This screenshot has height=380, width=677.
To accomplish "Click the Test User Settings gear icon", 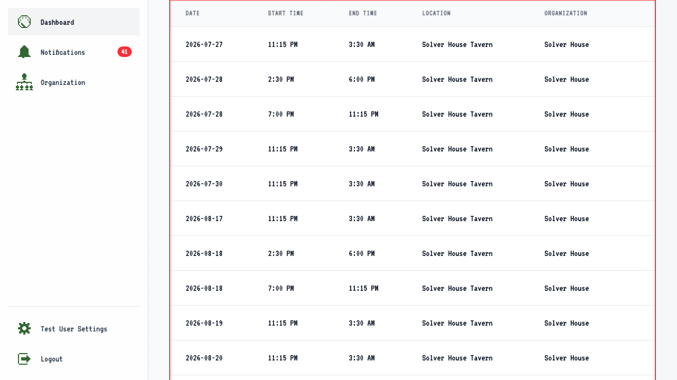I will coord(24,328).
